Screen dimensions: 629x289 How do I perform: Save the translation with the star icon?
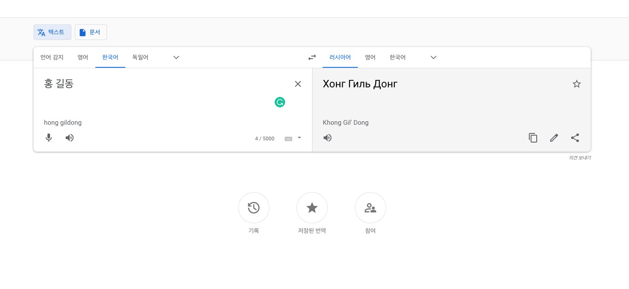point(577,84)
